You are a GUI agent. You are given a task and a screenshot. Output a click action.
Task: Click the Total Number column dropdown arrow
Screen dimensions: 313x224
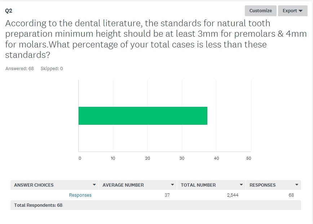pyautogui.click(x=242, y=185)
